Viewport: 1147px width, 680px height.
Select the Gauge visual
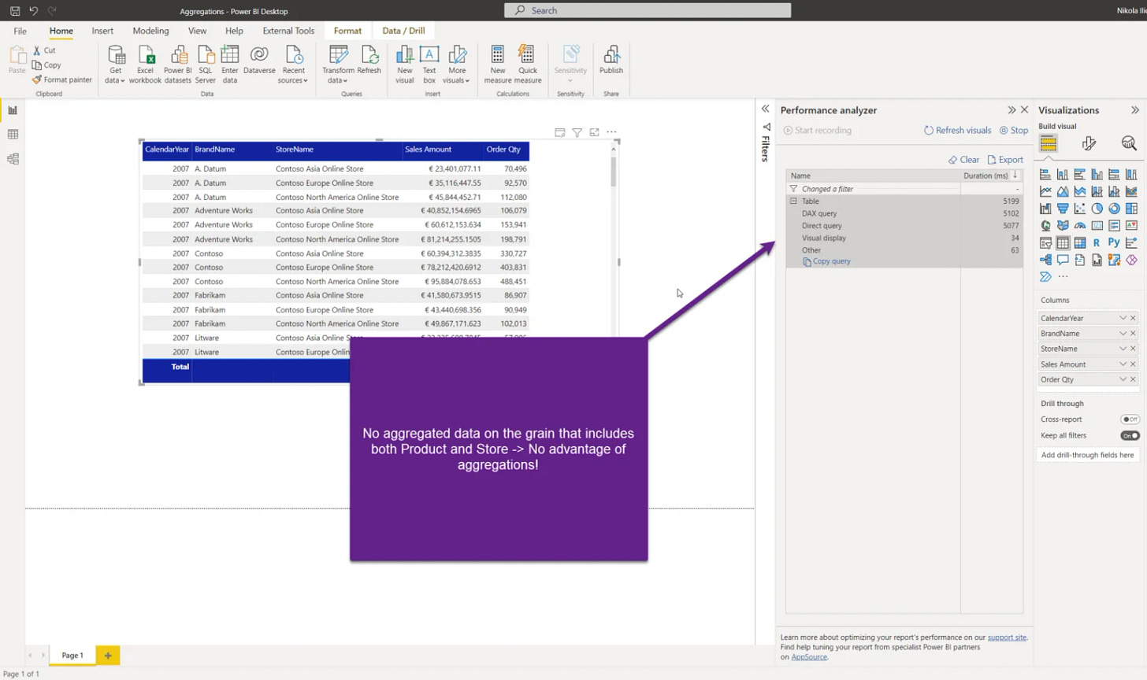[x=1080, y=226]
